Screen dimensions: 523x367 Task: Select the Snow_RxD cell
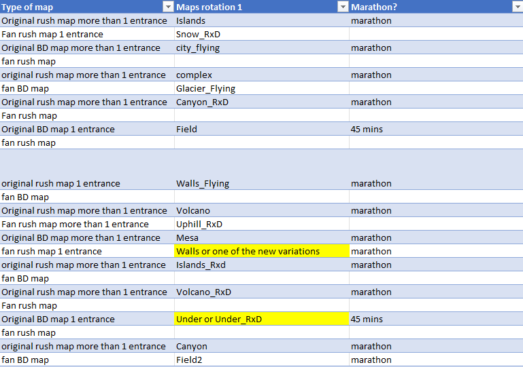click(261, 34)
